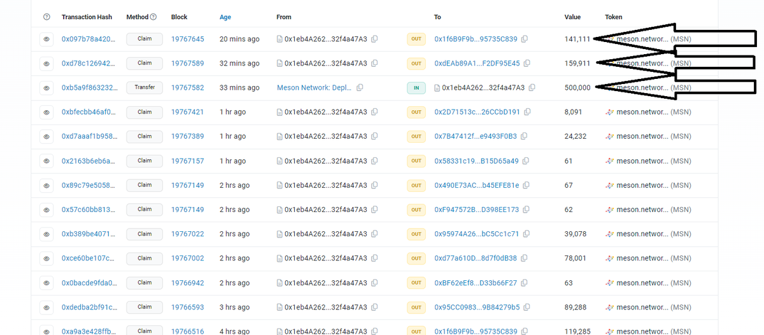View details eye icon for 0x097b78a420 row
This screenshot has height=335, width=764.
(x=46, y=39)
